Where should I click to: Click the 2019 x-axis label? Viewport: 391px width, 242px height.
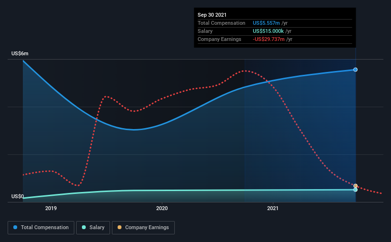(51, 208)
